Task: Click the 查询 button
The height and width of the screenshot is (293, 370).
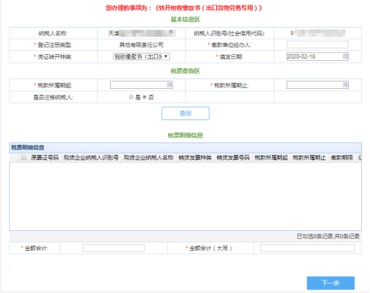Action: point(185,113)
